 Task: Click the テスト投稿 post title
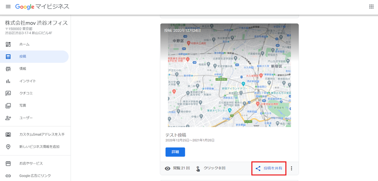pyautogui.click(x=176, y=135)
